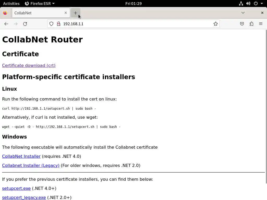Viewport: 267px width, 200px height.
Task: Open the list all tabs chevron
Action: click(243, 13)
